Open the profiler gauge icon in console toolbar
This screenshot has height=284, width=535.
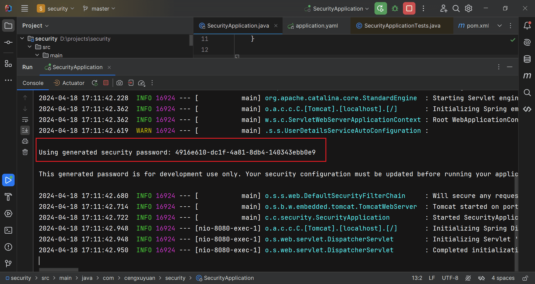(142, 83)
